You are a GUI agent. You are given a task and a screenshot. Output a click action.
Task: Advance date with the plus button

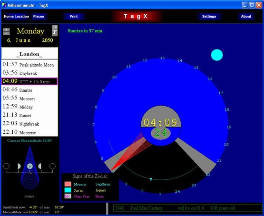tap(6, 30)
